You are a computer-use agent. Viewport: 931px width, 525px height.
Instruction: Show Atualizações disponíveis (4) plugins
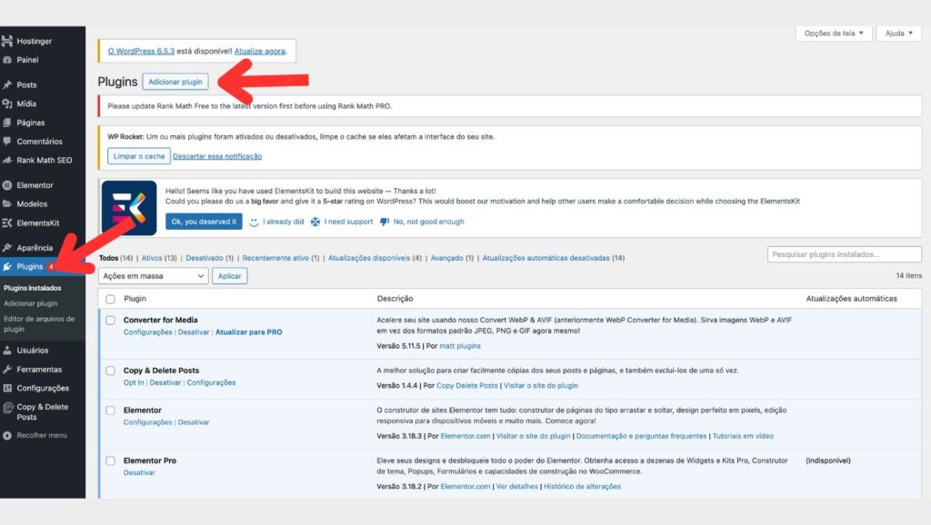click(375, 258)
